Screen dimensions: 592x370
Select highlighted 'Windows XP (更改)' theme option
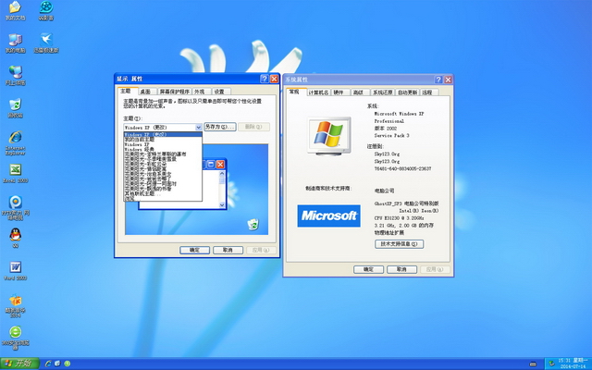click(x=163, y=134)
